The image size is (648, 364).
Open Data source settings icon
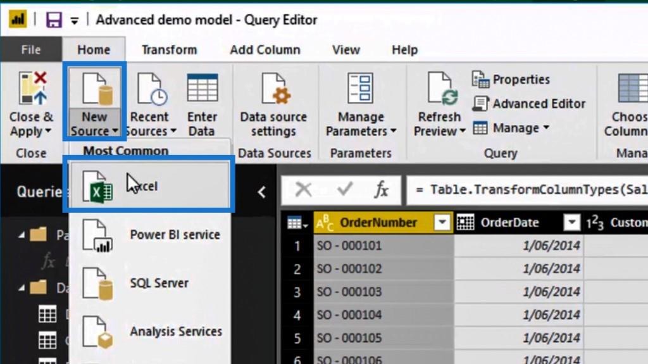pyautogui.click(x=276, y=88)
